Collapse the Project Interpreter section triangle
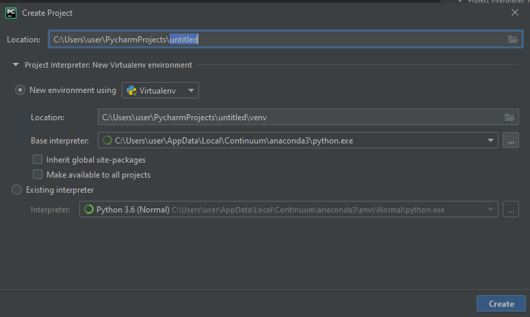This screenshot has height=317, width=530. (16, 65)
